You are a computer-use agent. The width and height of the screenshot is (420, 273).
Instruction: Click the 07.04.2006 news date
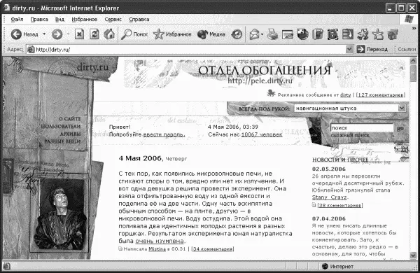tap(329, 218)
